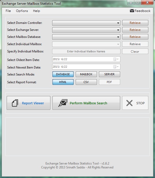Open the Options menu
Screen dimensions: 155x178
coord(22,11)
